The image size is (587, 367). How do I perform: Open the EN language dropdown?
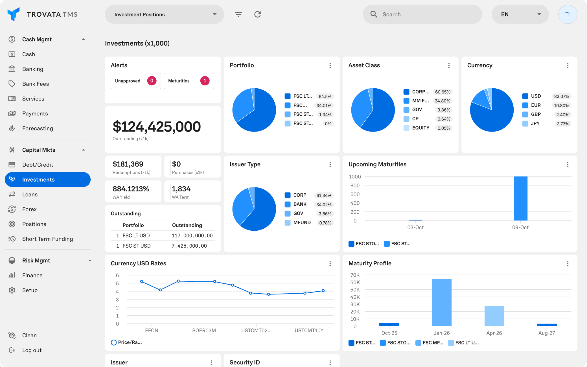520,14
